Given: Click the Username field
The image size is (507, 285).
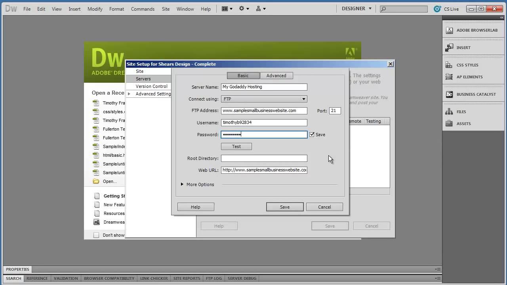Looking at the screenshot, I should click(264, 122).
